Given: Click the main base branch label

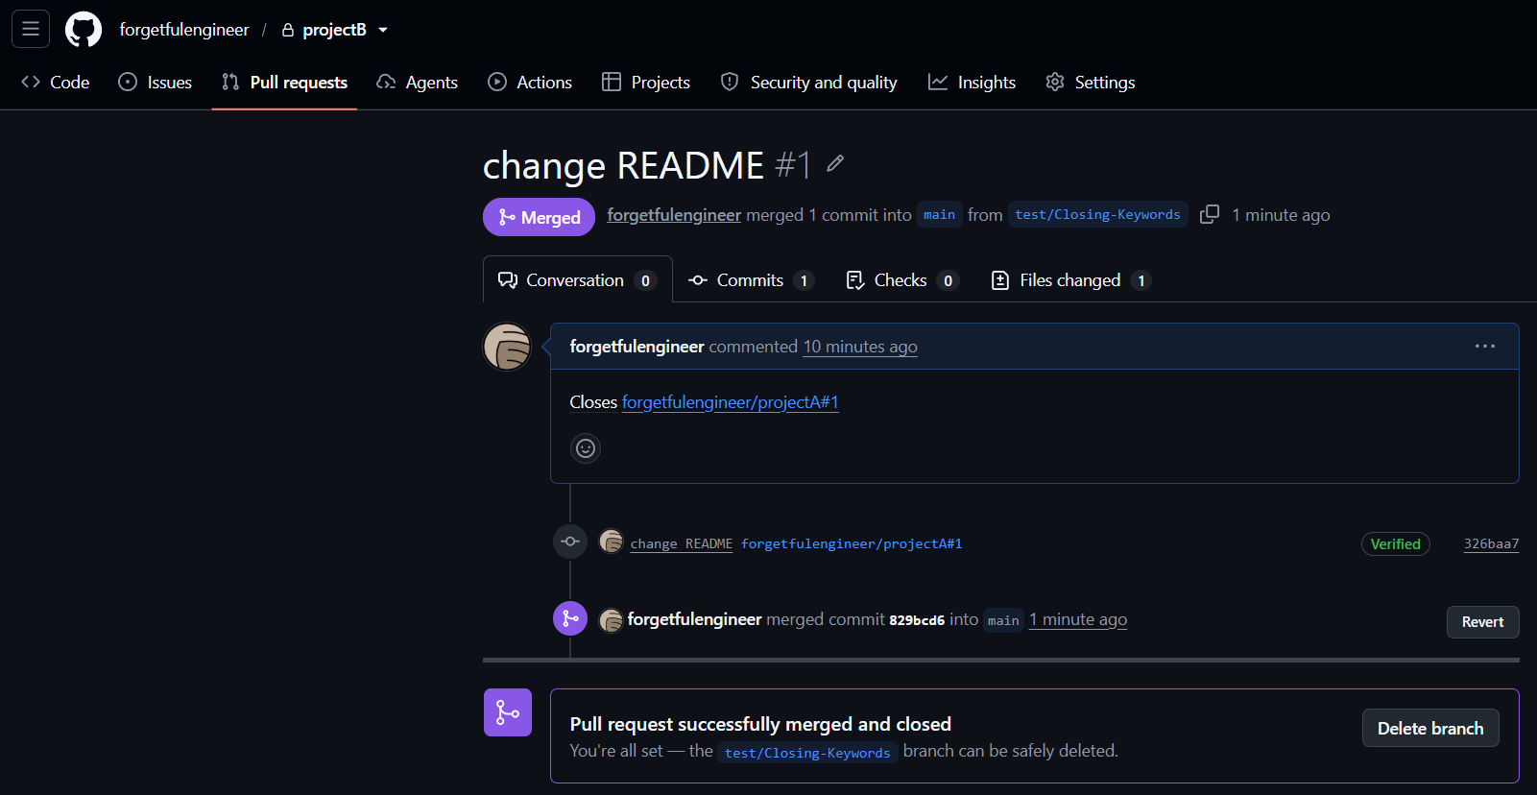Looking at the screenshot, I should 939,215.
